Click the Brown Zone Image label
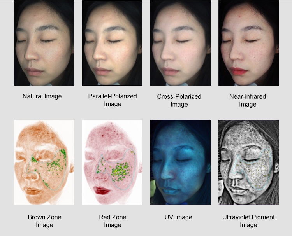Screen dimensions: 292x236 44,221
